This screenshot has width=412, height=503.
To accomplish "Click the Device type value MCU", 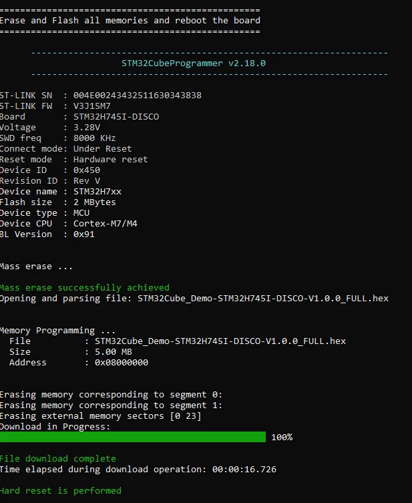I will click(81, 212).
